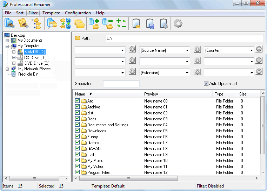Expand the My Network Places tree node
This screenshot has height=191, width=267.
point(7,69)
